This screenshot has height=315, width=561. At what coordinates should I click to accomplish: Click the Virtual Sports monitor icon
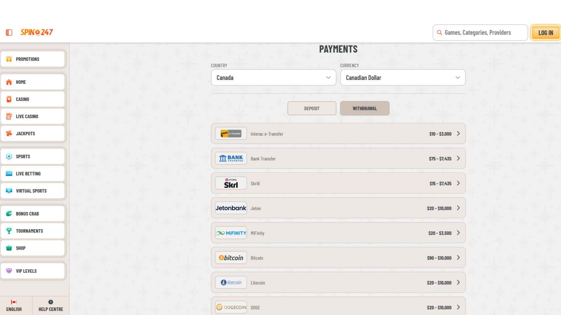click(x=9, y=191)
